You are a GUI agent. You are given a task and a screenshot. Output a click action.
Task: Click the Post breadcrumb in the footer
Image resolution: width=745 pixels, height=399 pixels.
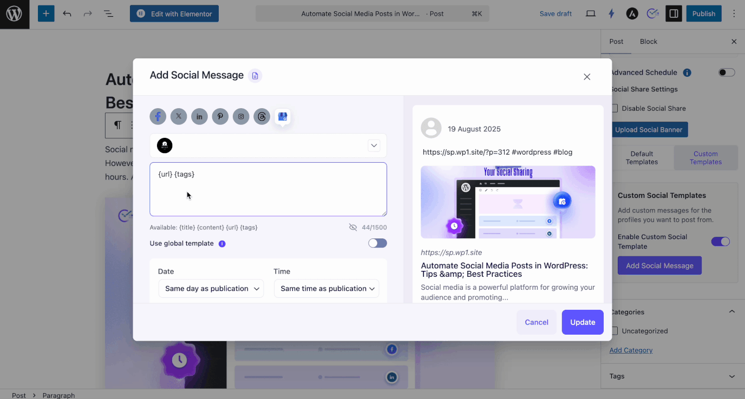pos(19,395)
